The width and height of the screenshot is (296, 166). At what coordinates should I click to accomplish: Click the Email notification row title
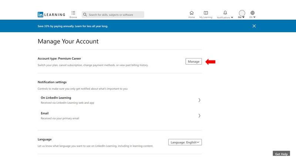pyautogui.click(x=44, y=113)
